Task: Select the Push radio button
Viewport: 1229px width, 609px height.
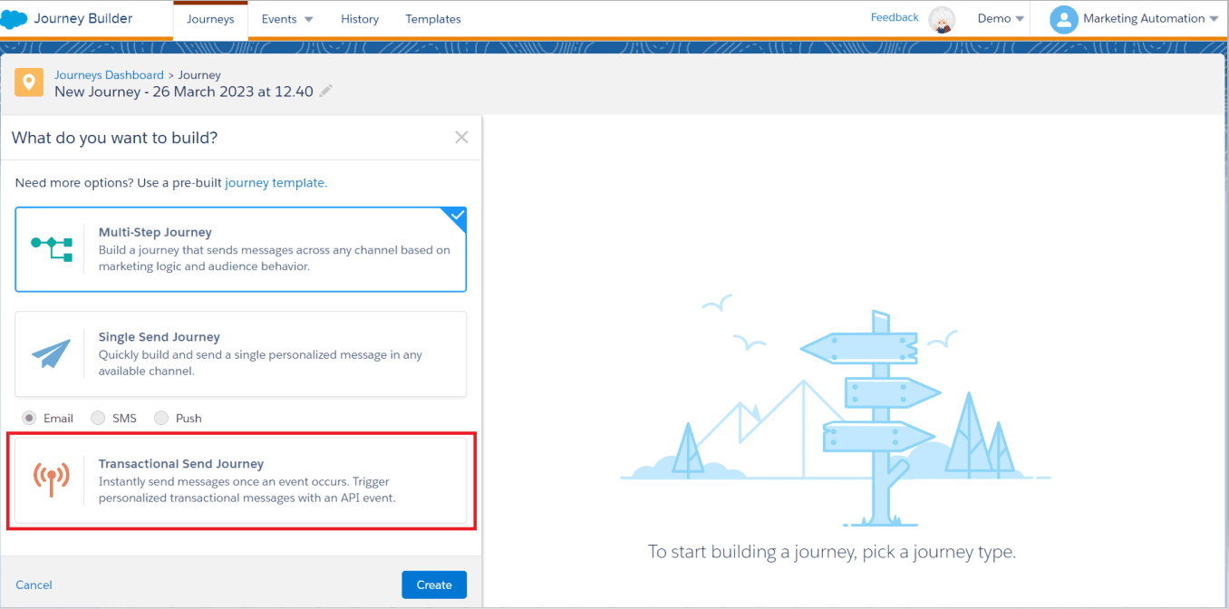Action: pos(161,418)
